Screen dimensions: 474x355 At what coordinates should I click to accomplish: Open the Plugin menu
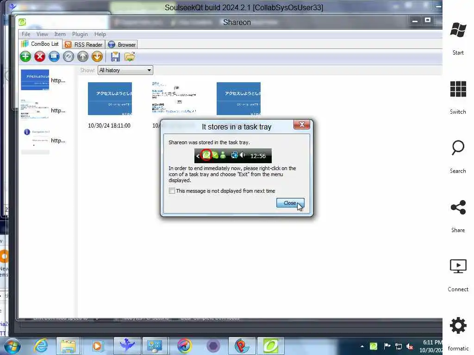(80, 34)
